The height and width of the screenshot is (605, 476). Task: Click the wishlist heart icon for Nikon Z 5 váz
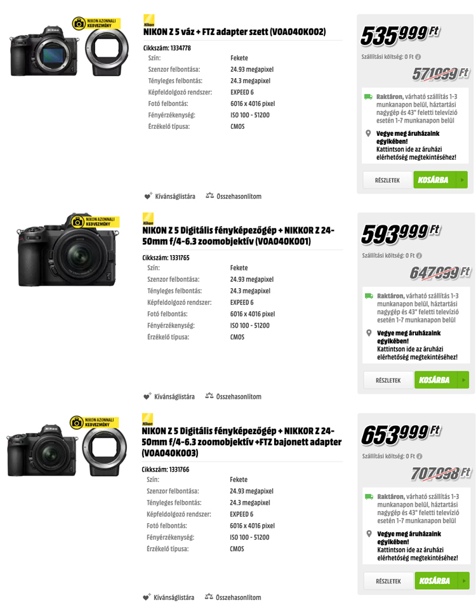[x=148, y=196]
